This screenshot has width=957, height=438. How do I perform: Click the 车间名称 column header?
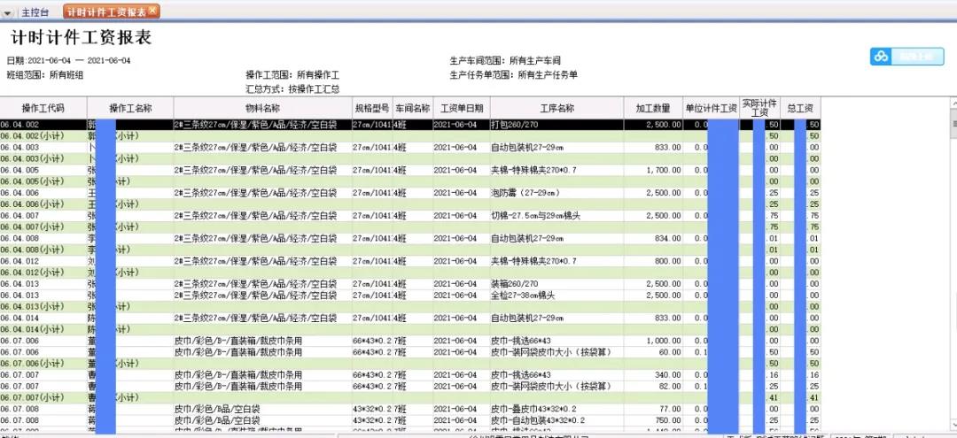click(x=413, y=109)
